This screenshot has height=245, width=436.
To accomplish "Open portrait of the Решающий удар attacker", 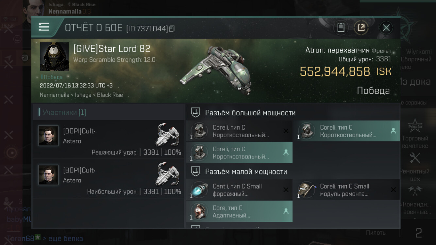I will tap(48, 136).
